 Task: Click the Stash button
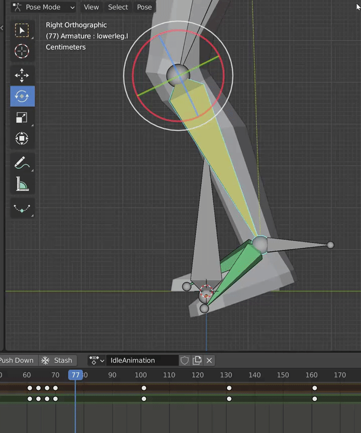pos(57,360)
